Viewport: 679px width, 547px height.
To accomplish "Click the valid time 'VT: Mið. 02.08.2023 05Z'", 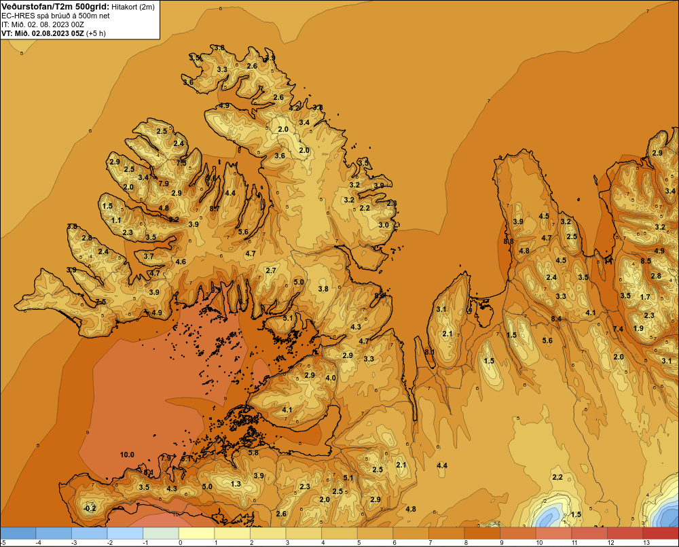I will point(43,33).
